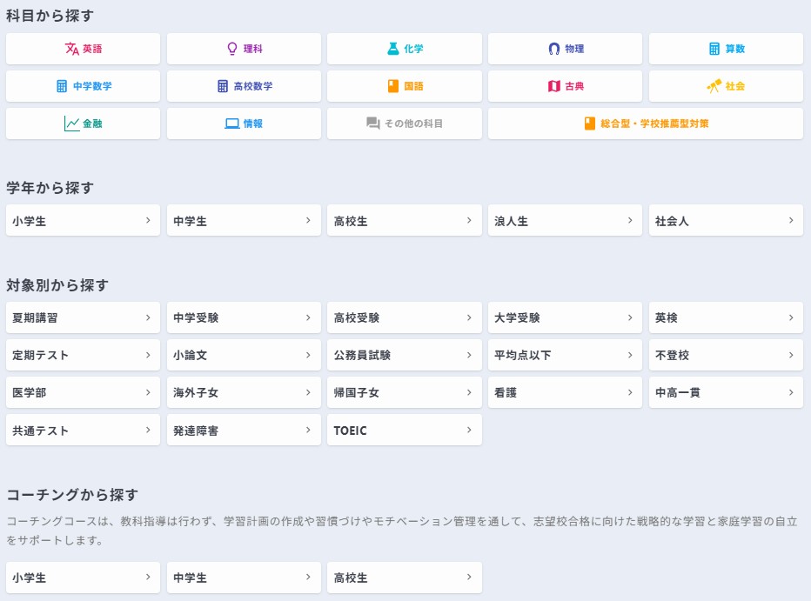Select the 浪人生 grade option
Screen dimensions: 811x601
click(x=565, y=221)
